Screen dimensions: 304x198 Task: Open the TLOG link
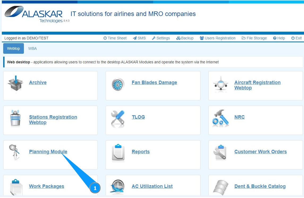pyautogui.click(x=138, y=117)
